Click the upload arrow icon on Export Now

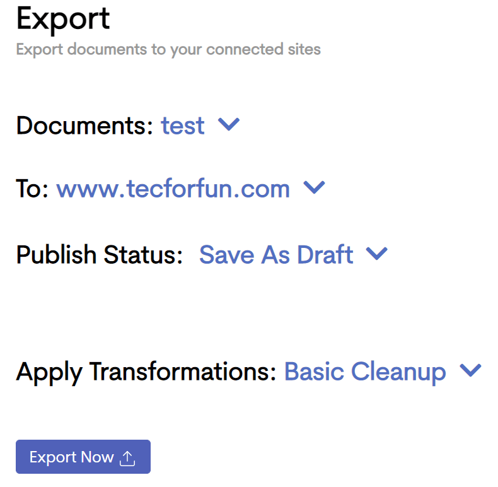(127, 459)
